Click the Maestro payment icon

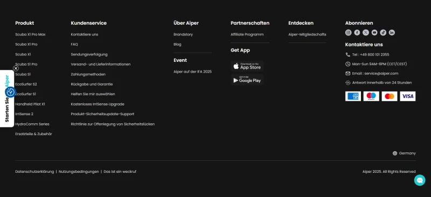pyautogui.click(x=371, y=96)
